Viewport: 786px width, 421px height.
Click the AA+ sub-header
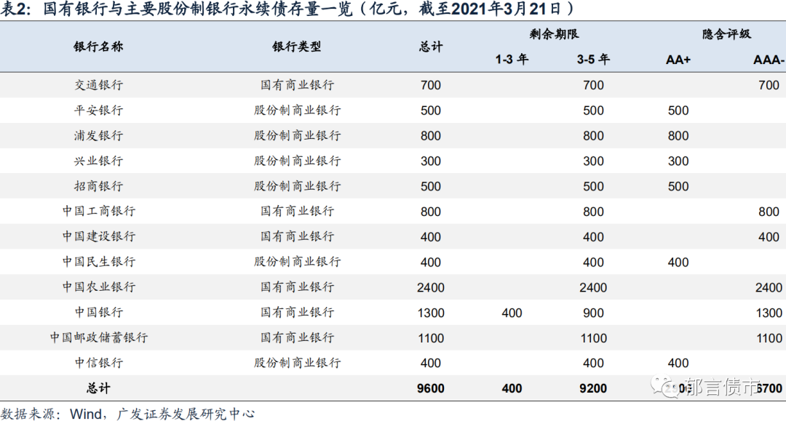[x=678, y=60]
